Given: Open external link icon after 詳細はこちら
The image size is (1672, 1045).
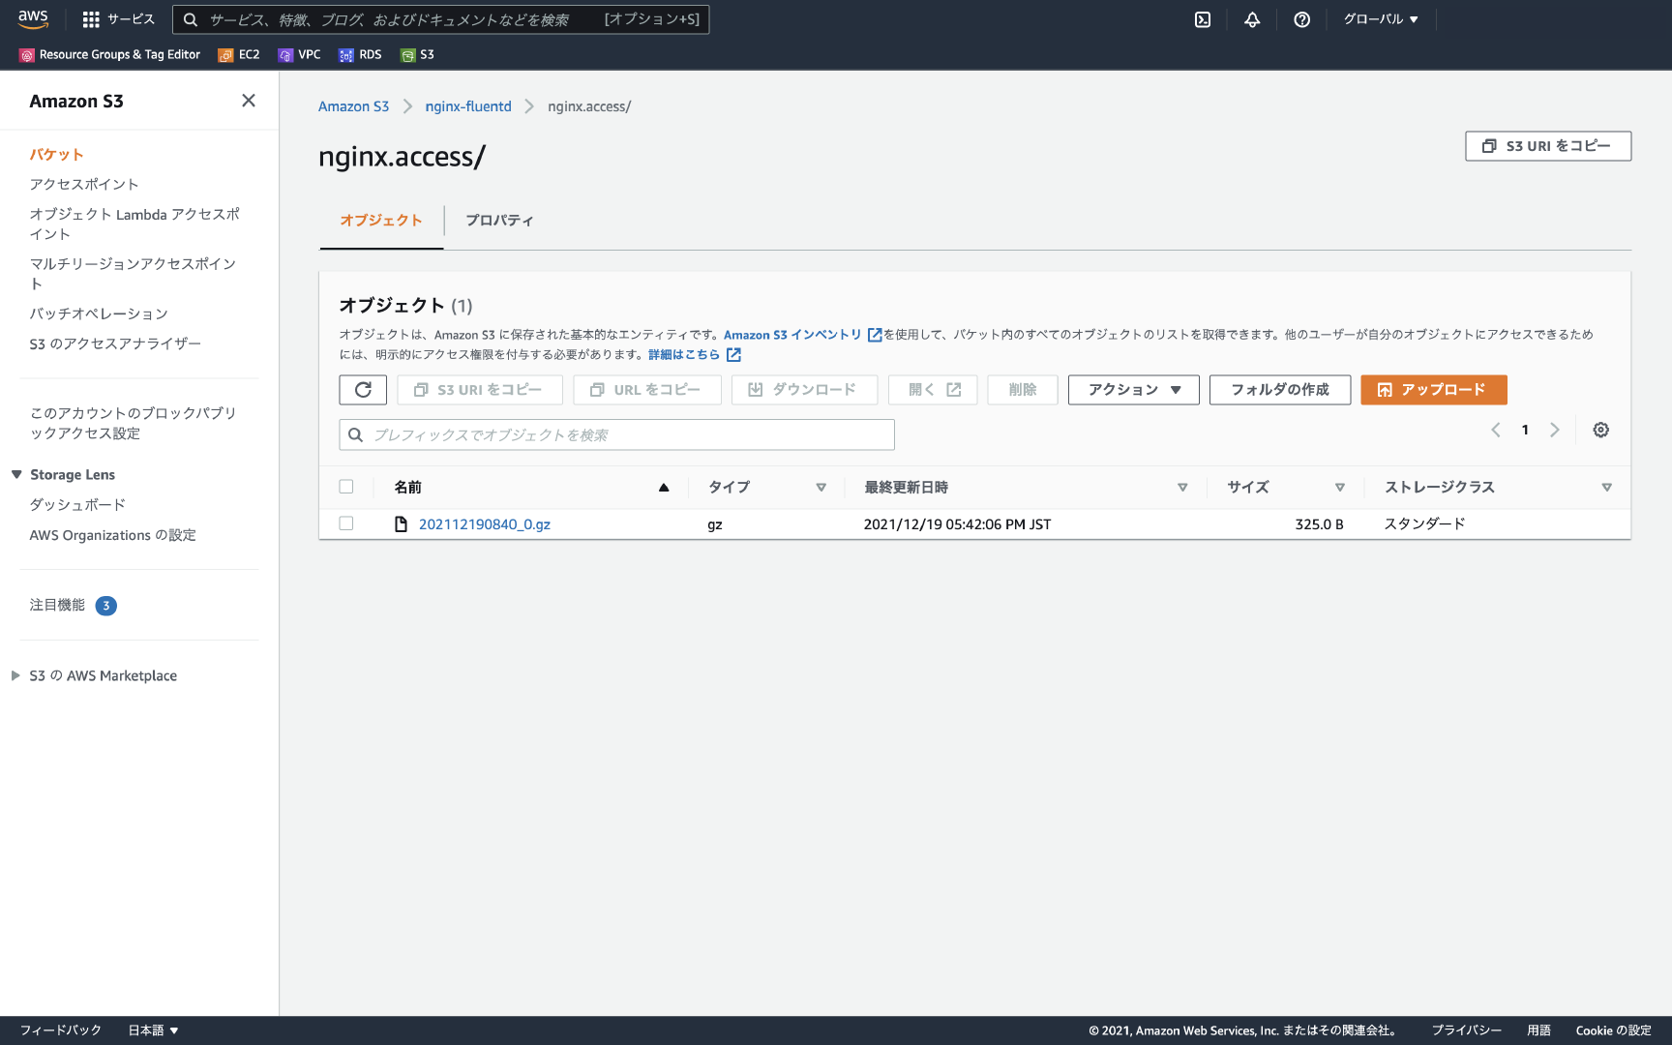Looking at the screenshot, I should (734, 355).
